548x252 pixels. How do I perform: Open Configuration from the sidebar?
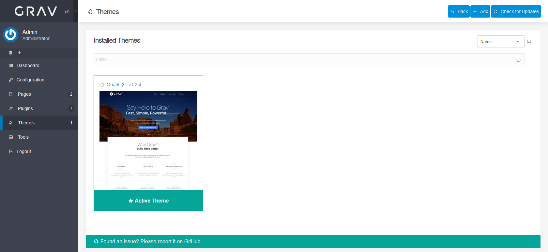click(x=39, y=80)
